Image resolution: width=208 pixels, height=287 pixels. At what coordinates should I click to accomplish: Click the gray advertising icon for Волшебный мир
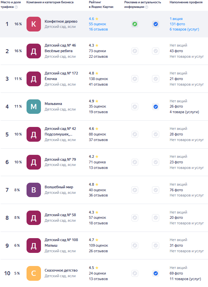[135, 190]
